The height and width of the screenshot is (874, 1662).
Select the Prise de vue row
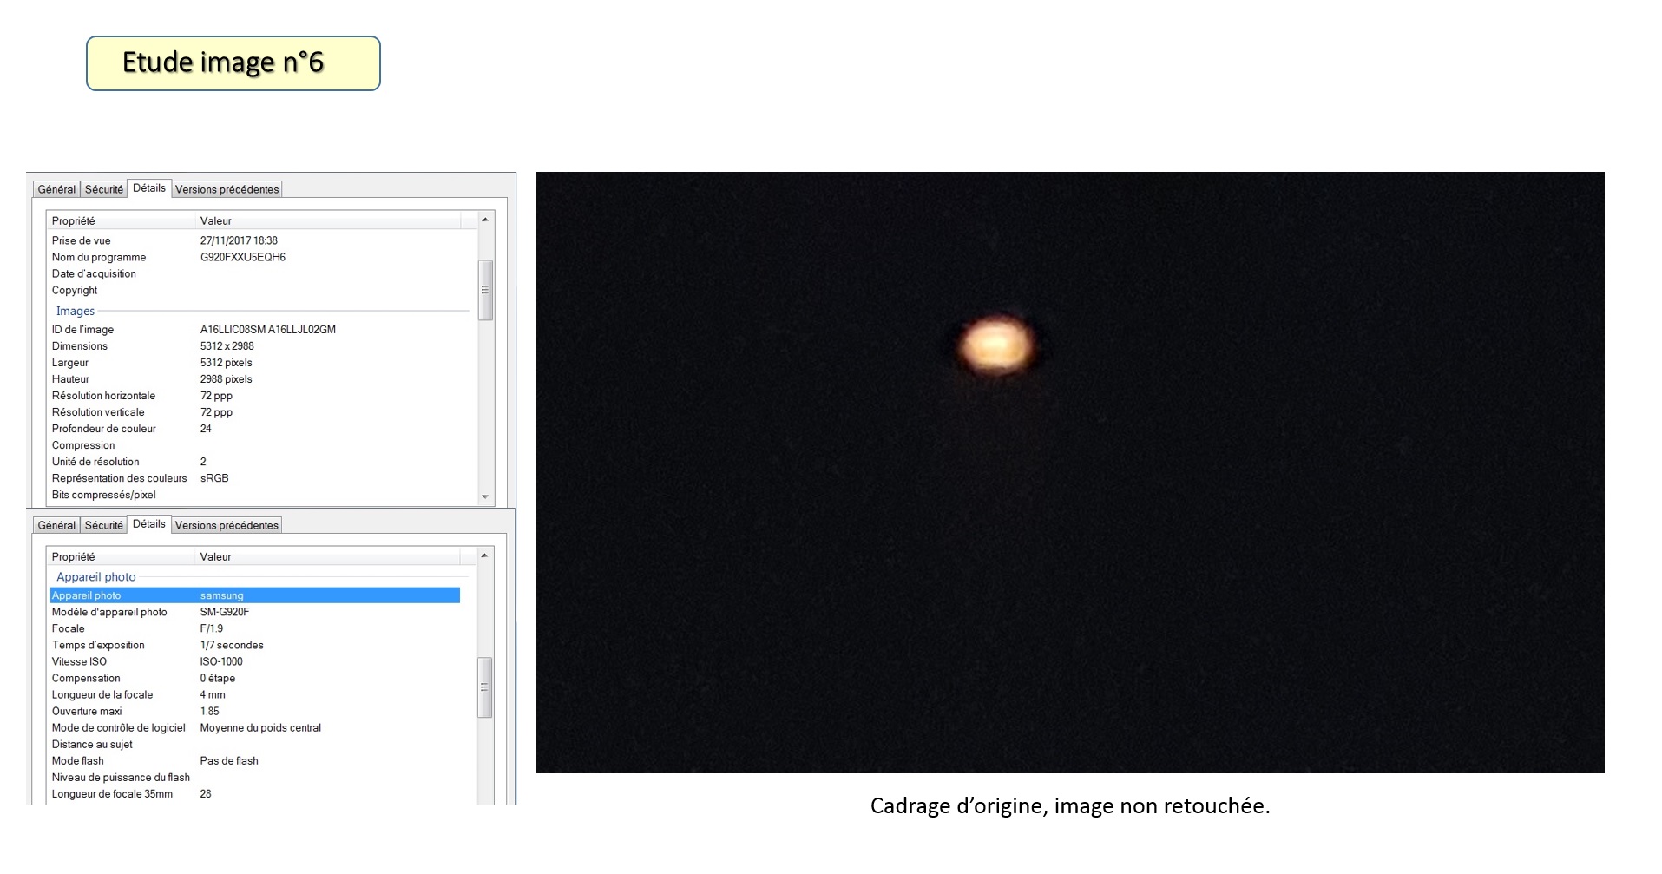click(x=255, y=240)
